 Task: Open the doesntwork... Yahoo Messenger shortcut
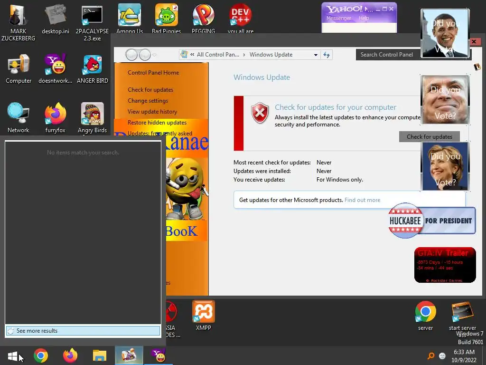coord(56,69)
